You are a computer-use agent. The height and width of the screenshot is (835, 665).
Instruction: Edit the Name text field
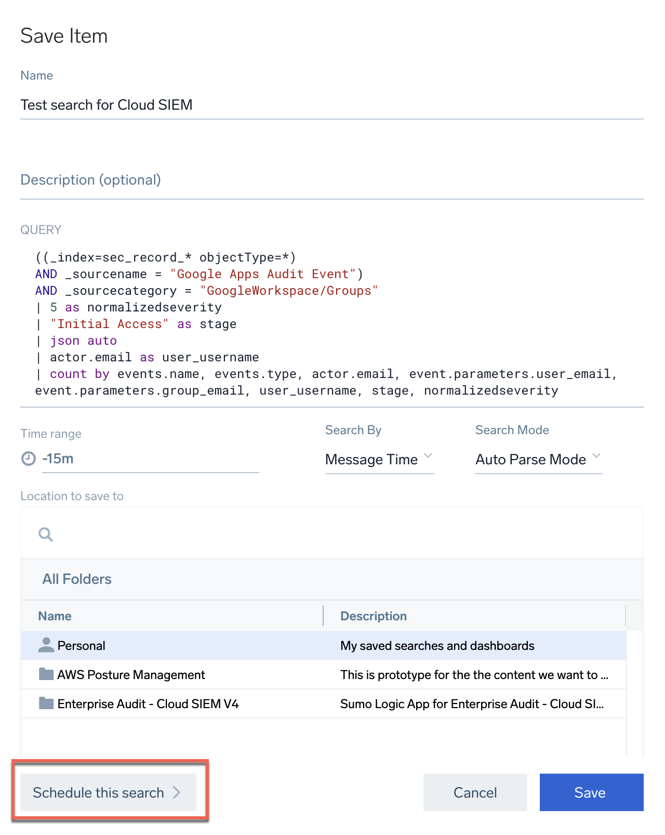[x=331, y=105]
